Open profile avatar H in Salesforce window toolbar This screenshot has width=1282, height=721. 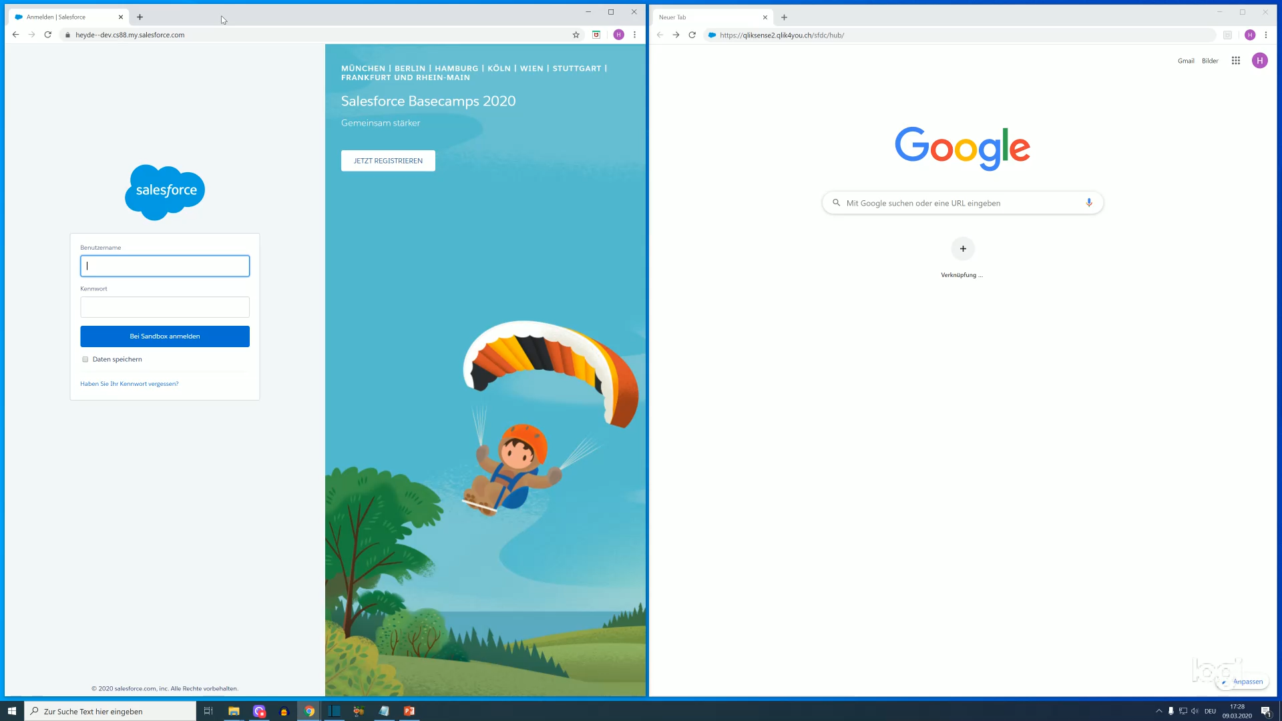[618, 35]
